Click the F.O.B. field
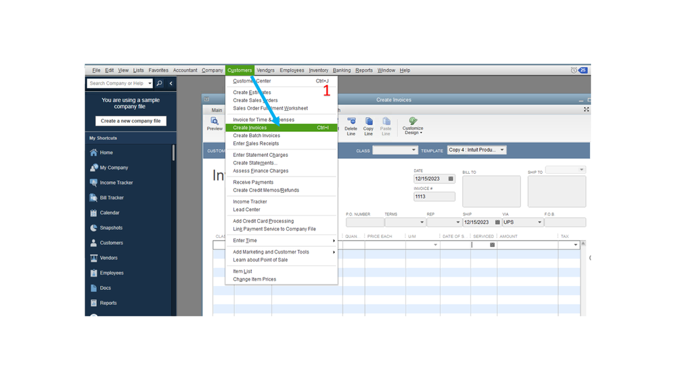676x380 pixels. (565, 222)
